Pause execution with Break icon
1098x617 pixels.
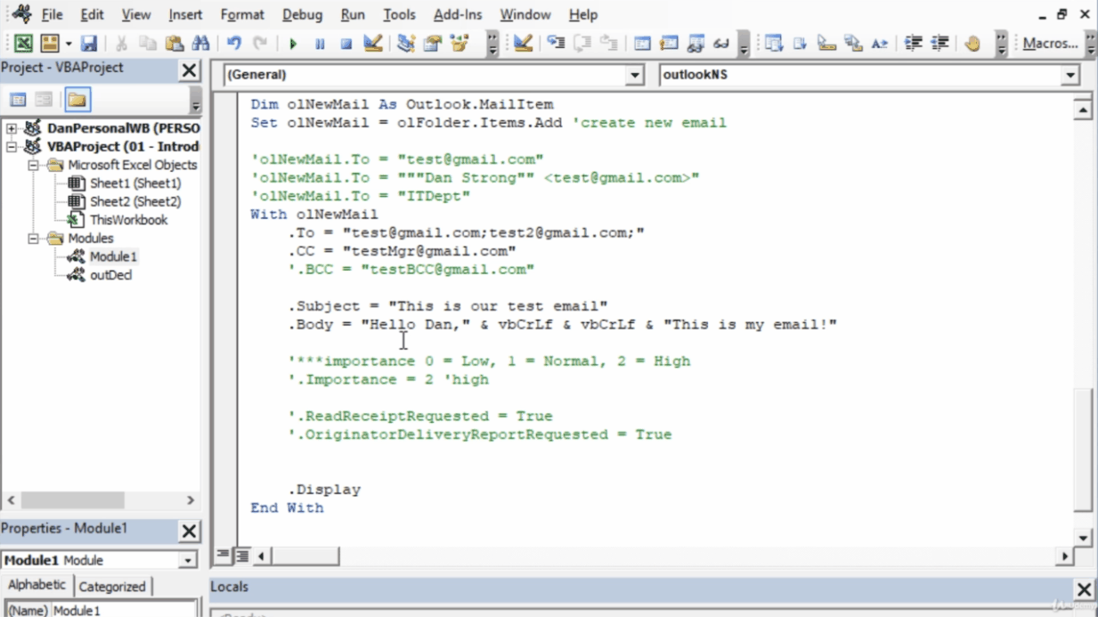[x=320, y=43]
